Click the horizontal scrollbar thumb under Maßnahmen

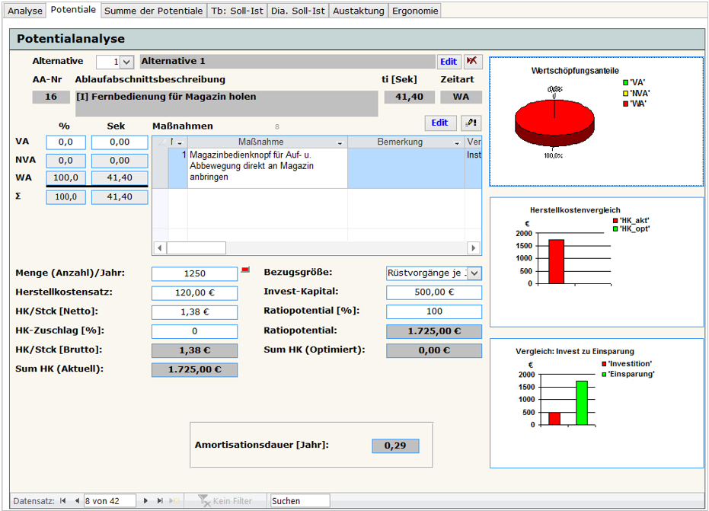pos(196,248)
